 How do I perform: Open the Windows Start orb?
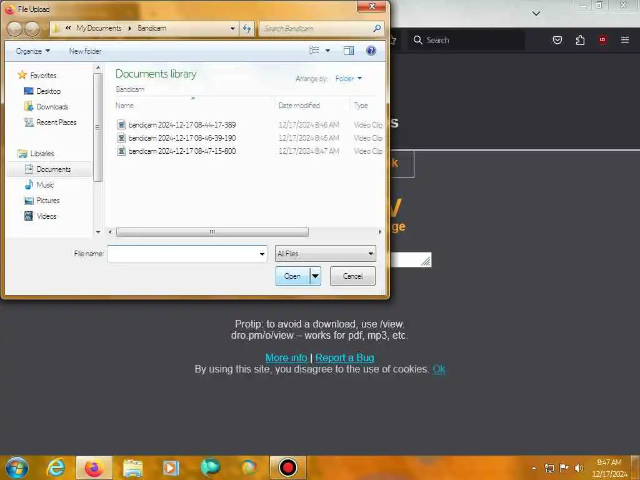point(17,467)
